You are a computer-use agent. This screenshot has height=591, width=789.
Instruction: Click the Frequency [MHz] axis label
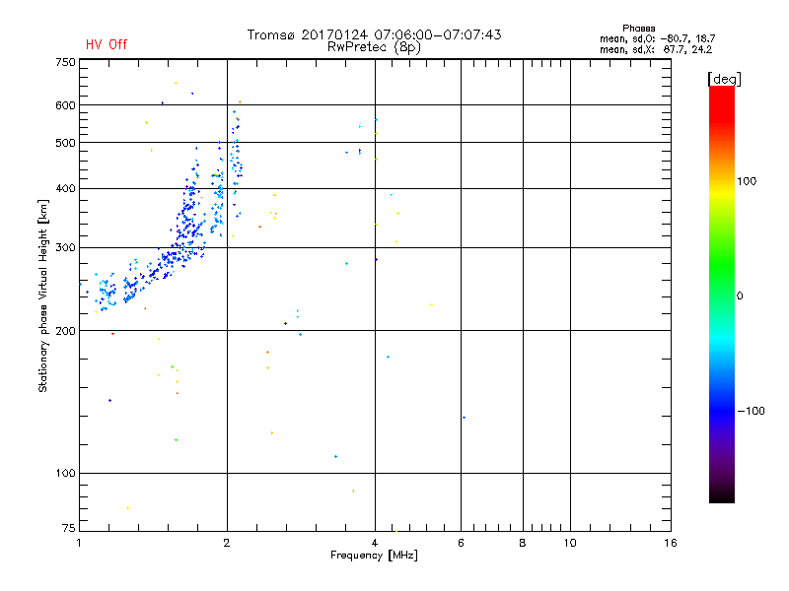374,558
